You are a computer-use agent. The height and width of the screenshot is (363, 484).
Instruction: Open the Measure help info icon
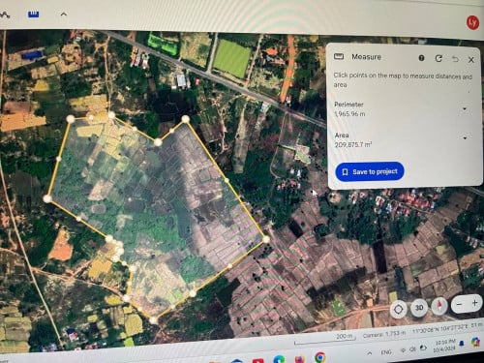click(x=421, y=58)
